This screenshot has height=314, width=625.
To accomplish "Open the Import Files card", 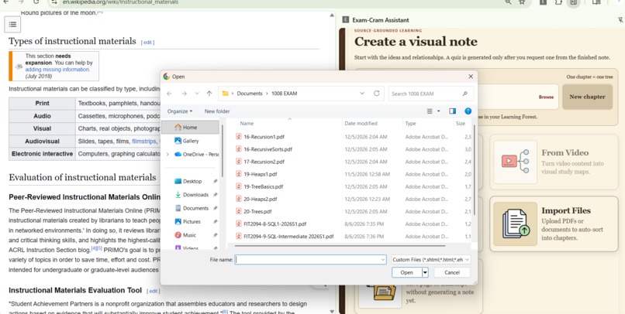I will [554, 224].
